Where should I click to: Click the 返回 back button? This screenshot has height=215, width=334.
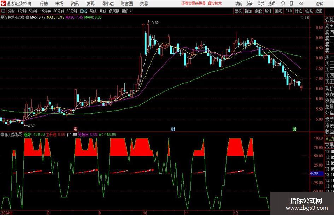click(319, 11)
